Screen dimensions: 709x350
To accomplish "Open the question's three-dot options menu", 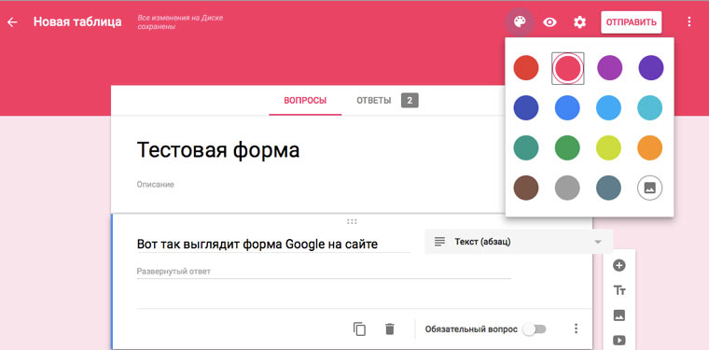I will pos(576,329).
